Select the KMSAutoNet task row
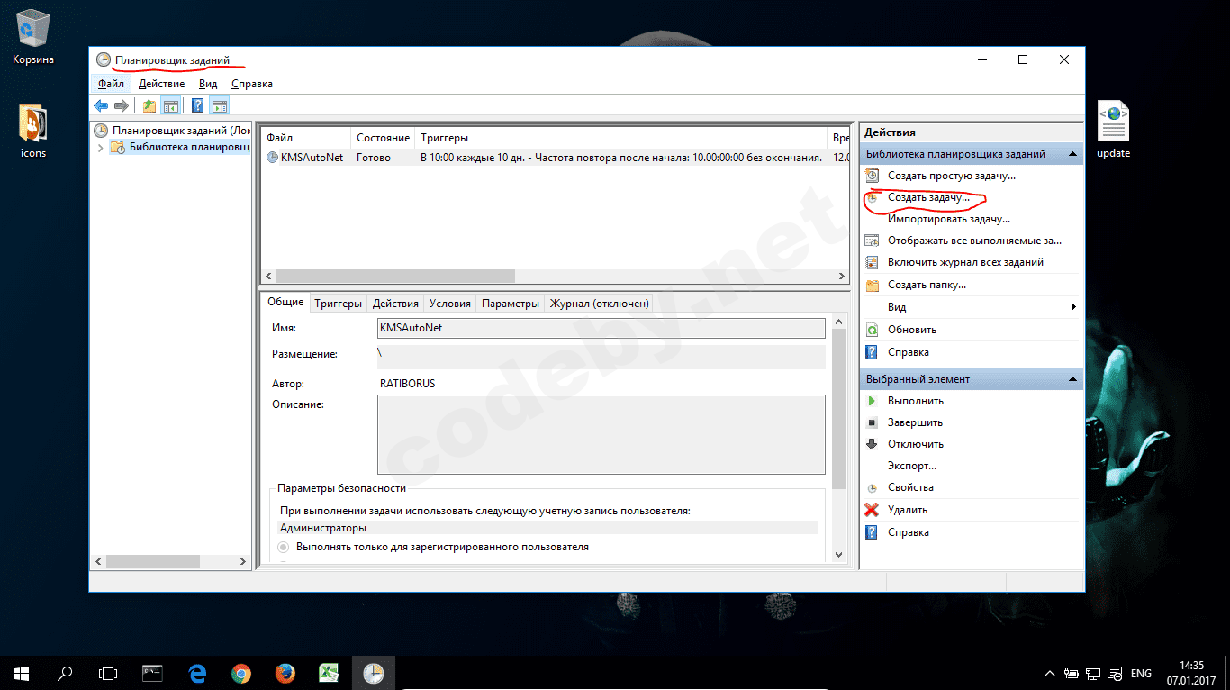 312,158
